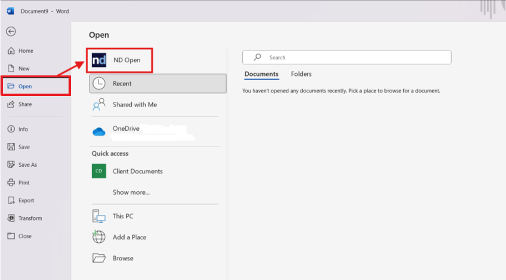
Task: Click the Document9 - Word title text
Action: [45, 11]
